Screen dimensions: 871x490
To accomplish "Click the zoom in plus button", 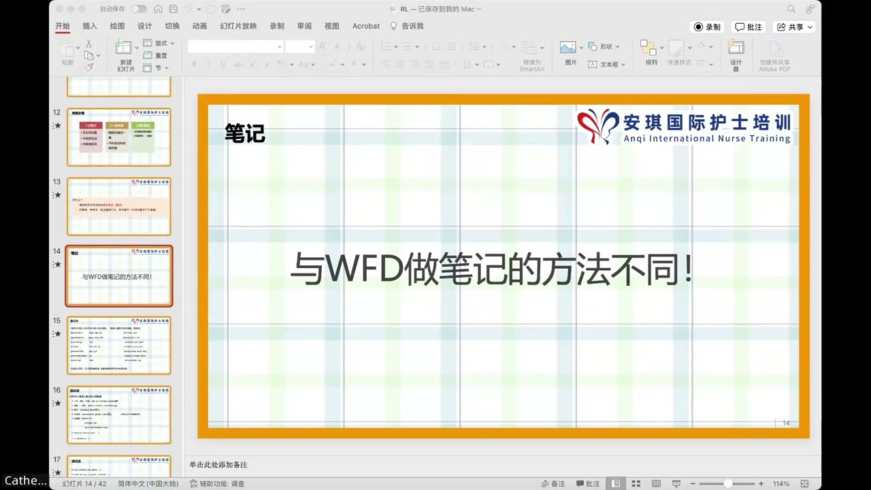I will pos(761,484).
